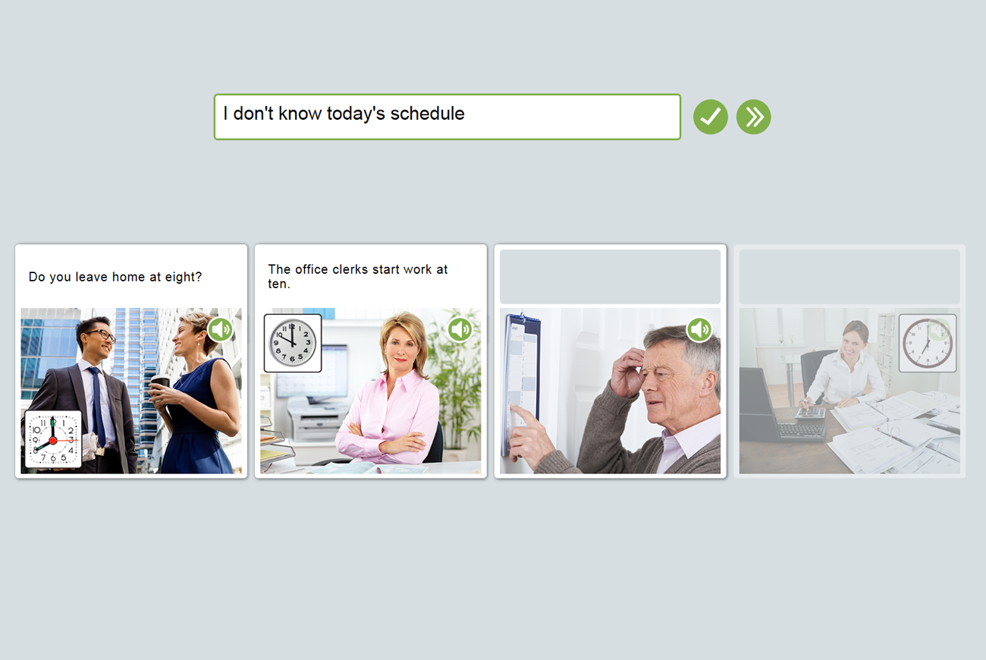Play audio for "Do you leave home at eight?"
The height and width of the screenshot is (660, 986).
pos(221,330)
